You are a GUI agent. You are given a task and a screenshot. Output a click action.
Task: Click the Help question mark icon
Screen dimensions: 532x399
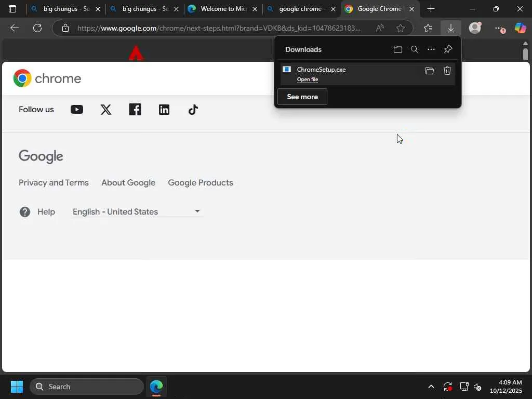[25, 212]
